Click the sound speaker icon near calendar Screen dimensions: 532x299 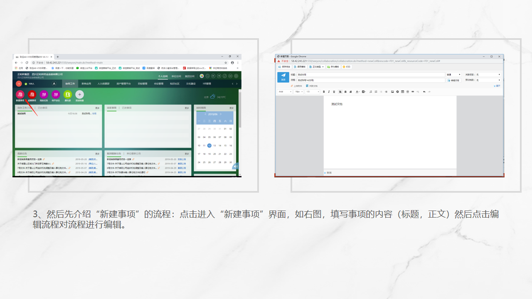tap(236, 166)
